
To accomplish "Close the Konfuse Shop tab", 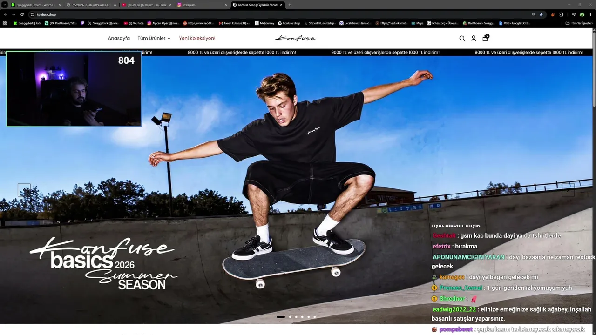I will click(x=281, y=5).
